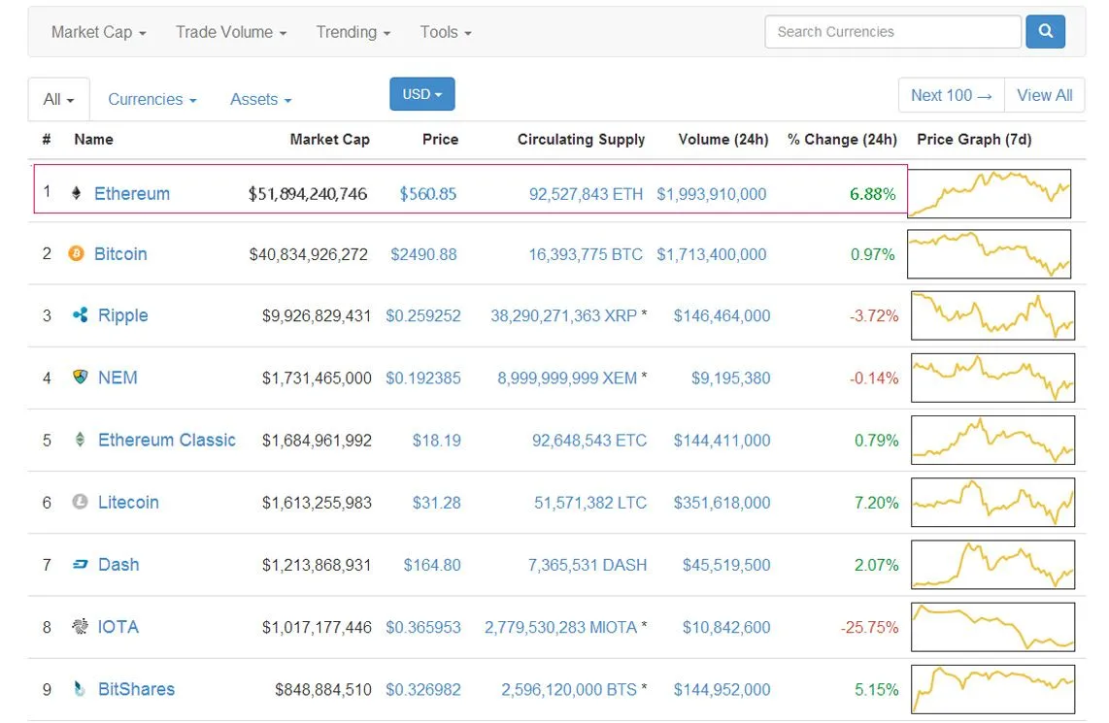The height and width of the screenshot is (723, 1109).
Task: Go to Next 100 currencies
Action: pyautogui.click(x=952, y=95)
